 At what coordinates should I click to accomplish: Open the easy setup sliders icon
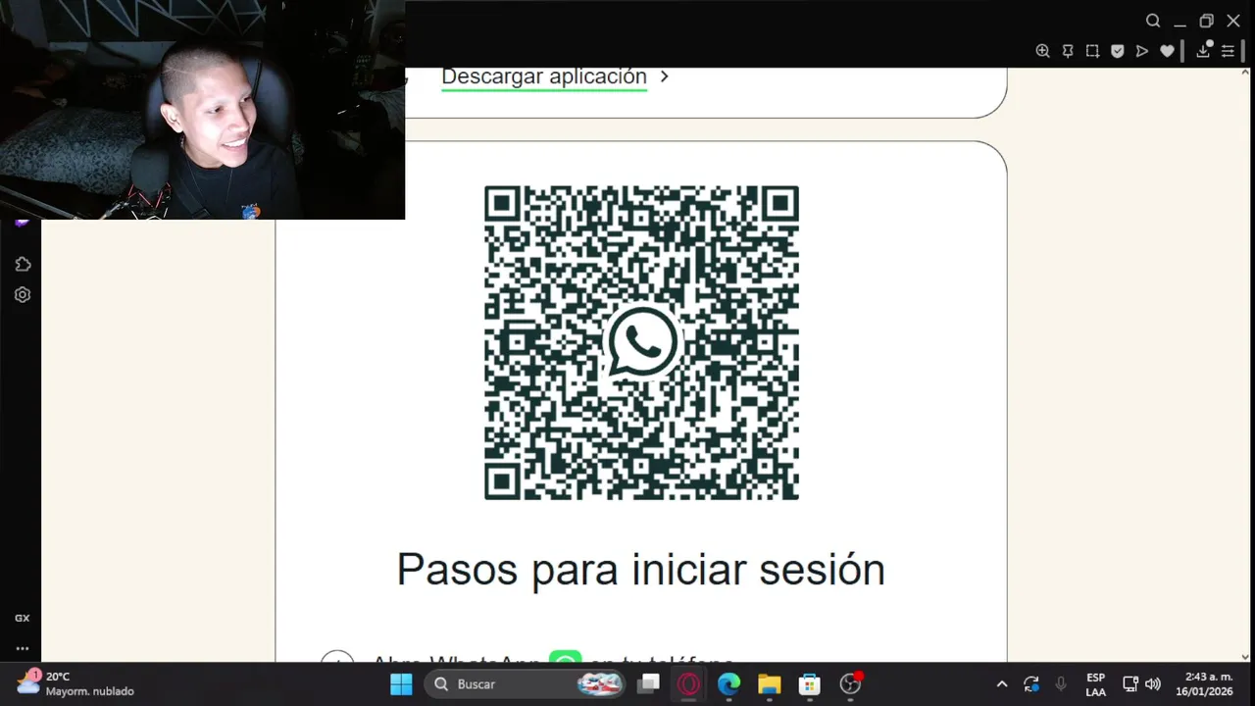point(1228,51)
